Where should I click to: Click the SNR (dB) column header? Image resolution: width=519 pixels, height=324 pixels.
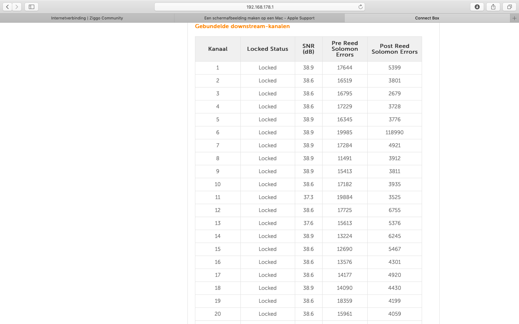308,49
